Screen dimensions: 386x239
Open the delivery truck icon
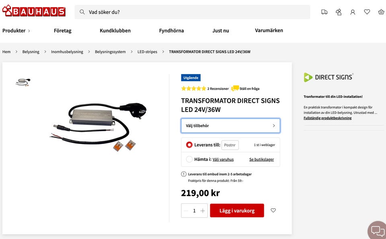click(x=324, y=12)
